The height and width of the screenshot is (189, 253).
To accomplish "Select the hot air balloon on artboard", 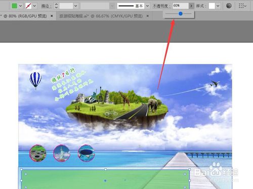I will pyautogui.click(x=35, y=80).
